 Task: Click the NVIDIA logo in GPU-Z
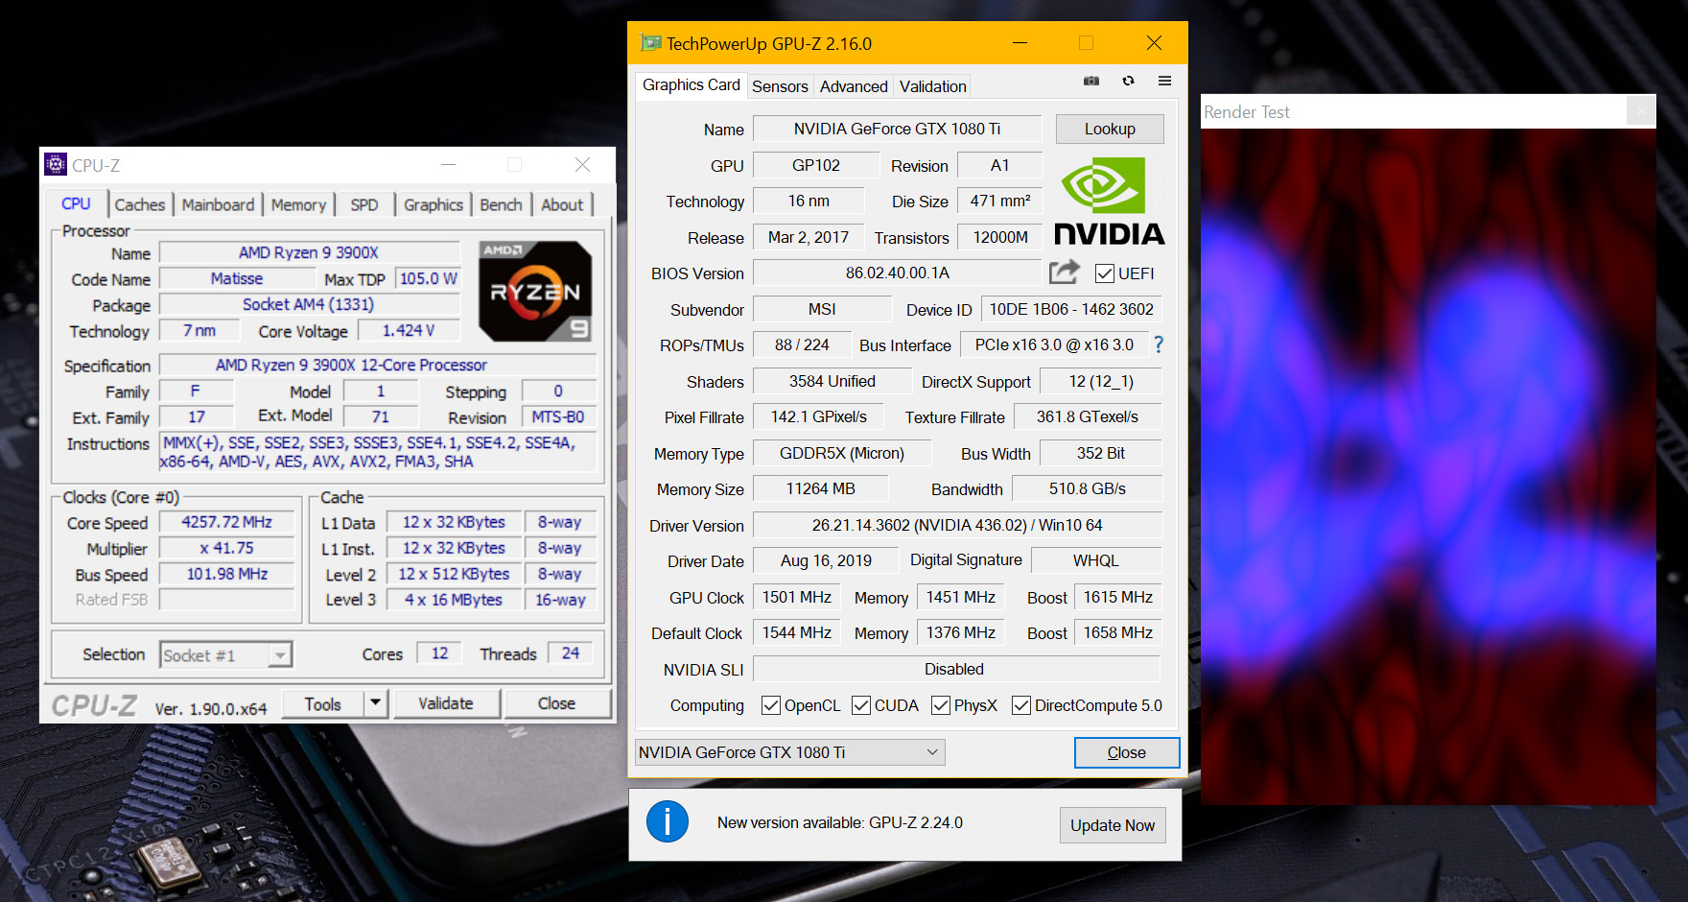click(1109, 202)
